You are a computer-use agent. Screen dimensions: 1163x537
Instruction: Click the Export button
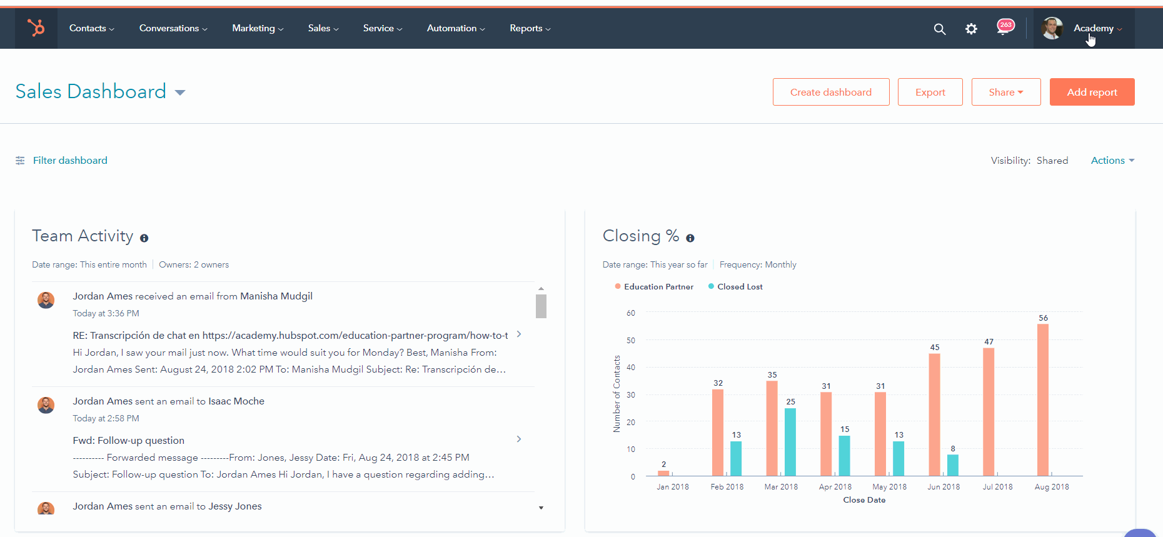coord(930,92)
